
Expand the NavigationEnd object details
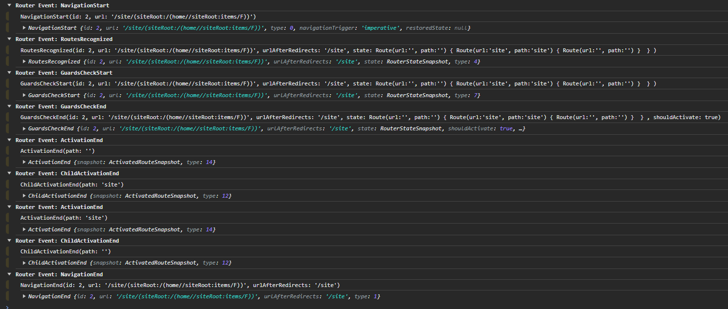(24, 296)
